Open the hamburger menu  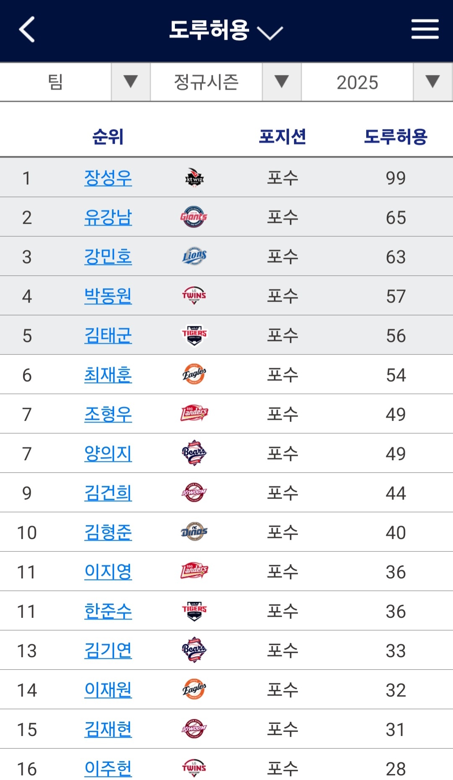(424, 29)
